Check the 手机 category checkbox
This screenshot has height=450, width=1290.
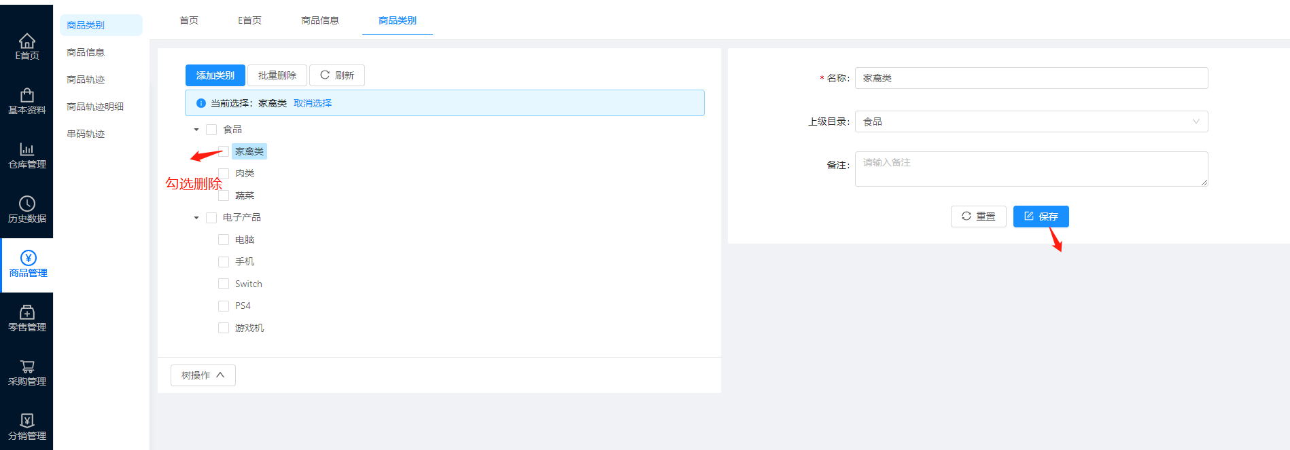(x=224, y=262)
